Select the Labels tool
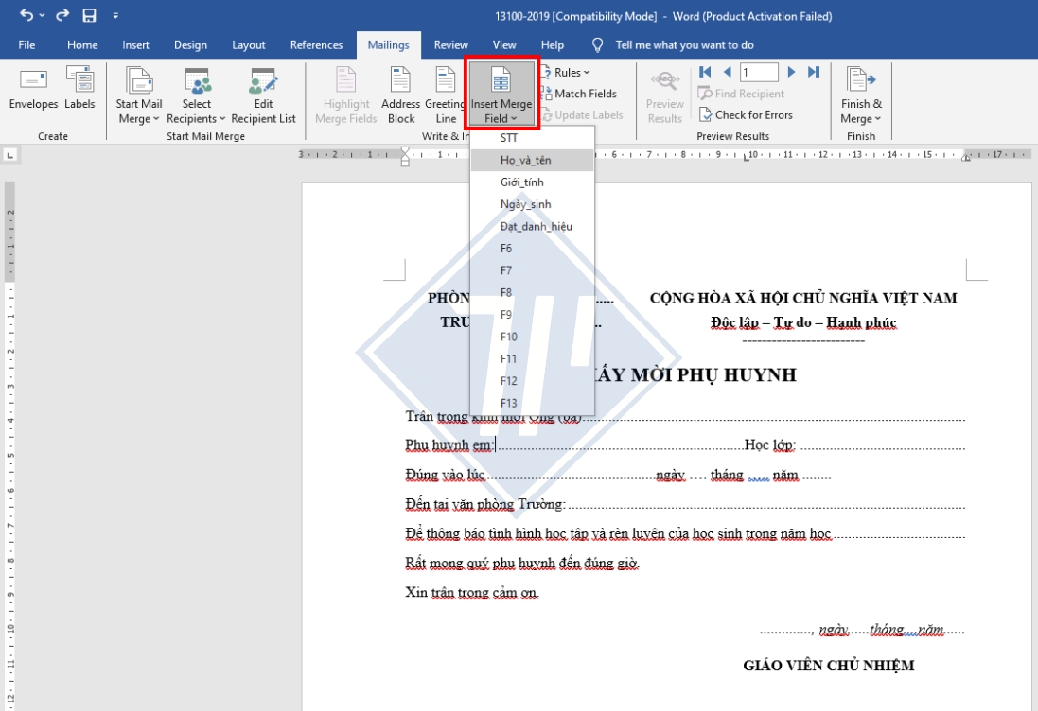The height and width of the screenshot is (711, 1038). pos(79,92)
